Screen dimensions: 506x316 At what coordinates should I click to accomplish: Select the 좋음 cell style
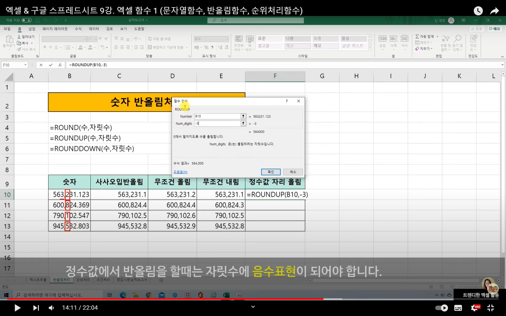(x=353, y=39)
